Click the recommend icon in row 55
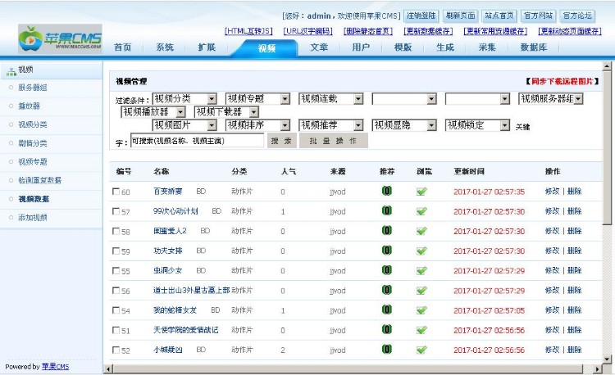 (387, 270)
